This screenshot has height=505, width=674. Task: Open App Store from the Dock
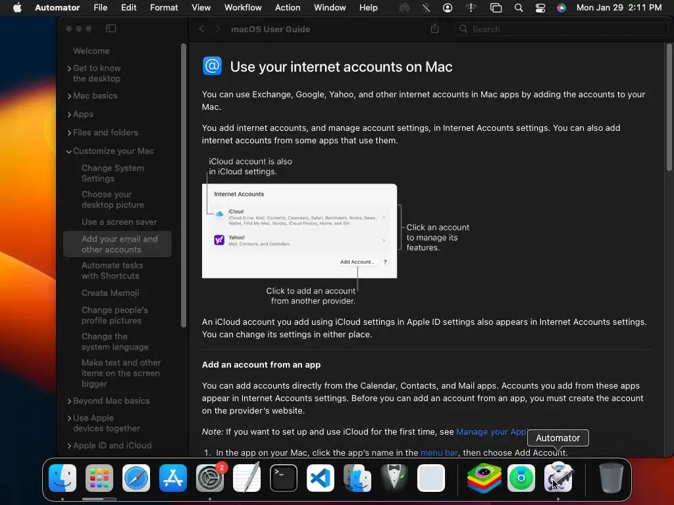(173, 477)
